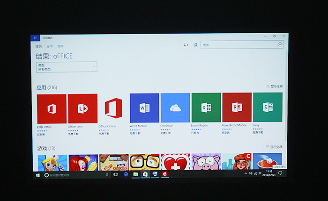328x201 pixels.
Task: Open the PowerPoint Mobile app tile
Action: click(x=237, y=108)
